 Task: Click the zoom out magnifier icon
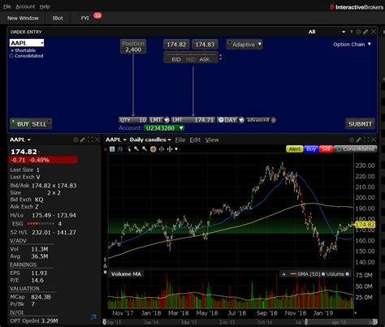pyautogui.click(x=145, y=149)
